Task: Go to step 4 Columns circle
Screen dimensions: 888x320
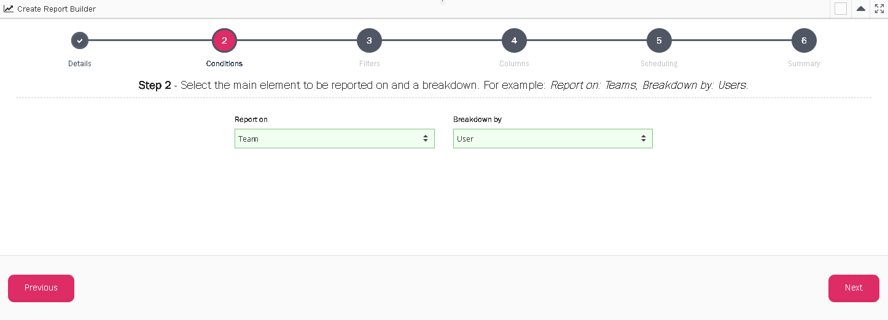Action: pos(514,41)
